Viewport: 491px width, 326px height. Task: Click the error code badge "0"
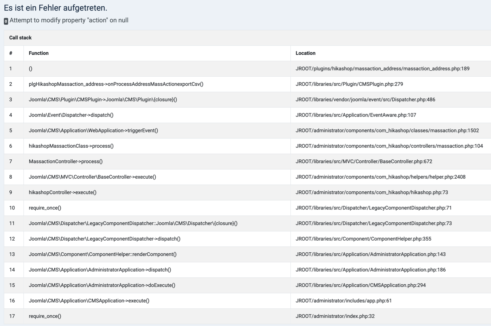tap(6, 21)
